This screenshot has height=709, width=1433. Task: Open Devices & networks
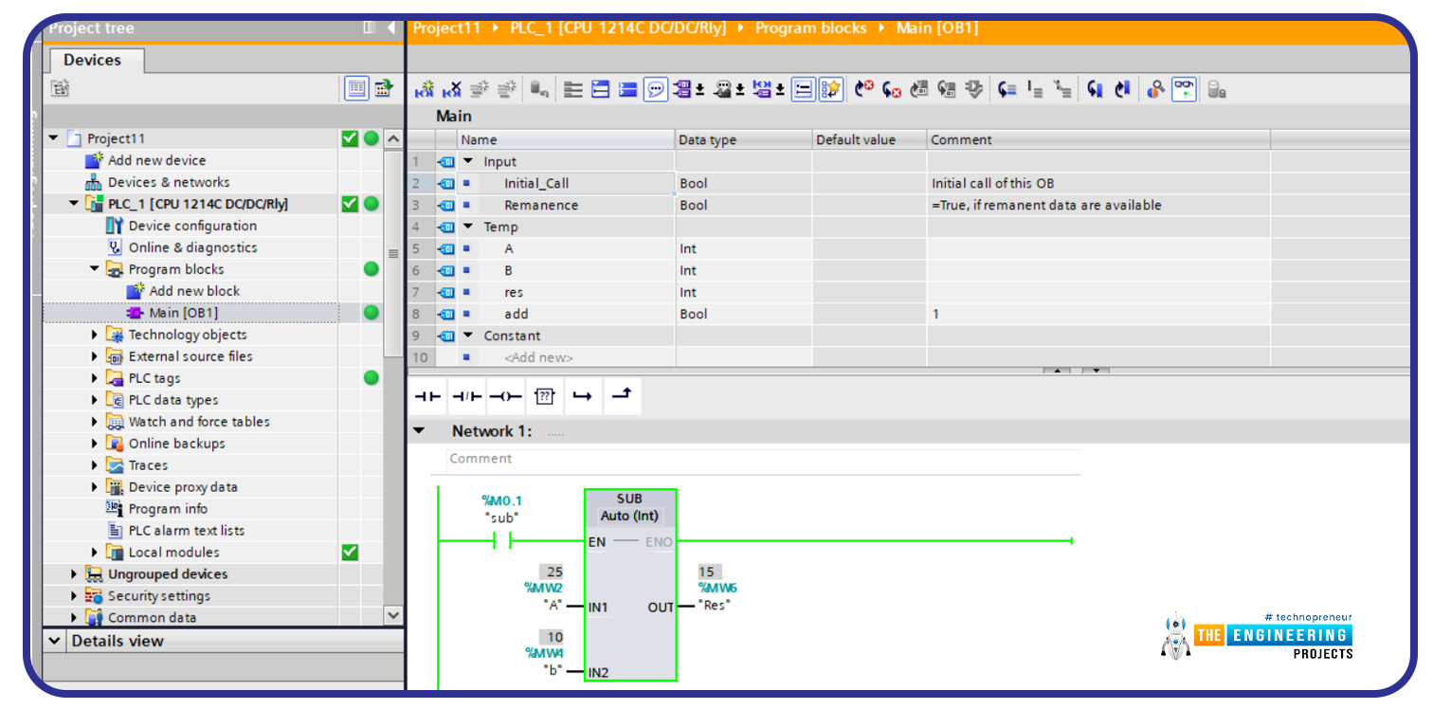tap(169, 182)
